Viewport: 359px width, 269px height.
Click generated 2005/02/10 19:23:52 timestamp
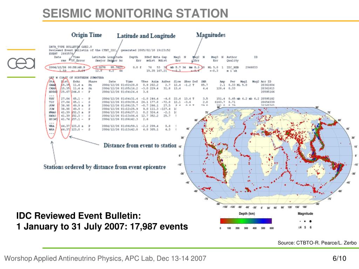[x=145, y=50]
